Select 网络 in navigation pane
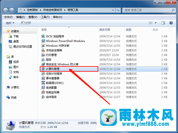 [x=11, y=97]
